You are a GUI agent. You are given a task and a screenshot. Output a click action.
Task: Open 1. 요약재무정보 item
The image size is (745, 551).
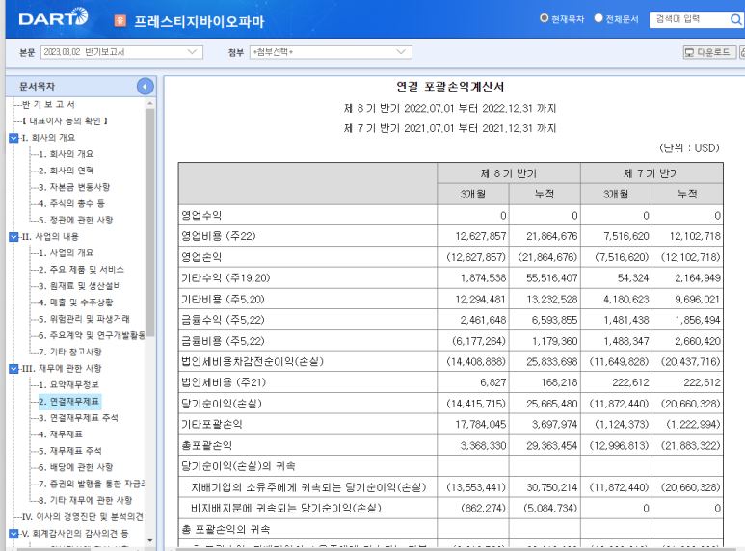click(x=68, y=384)
